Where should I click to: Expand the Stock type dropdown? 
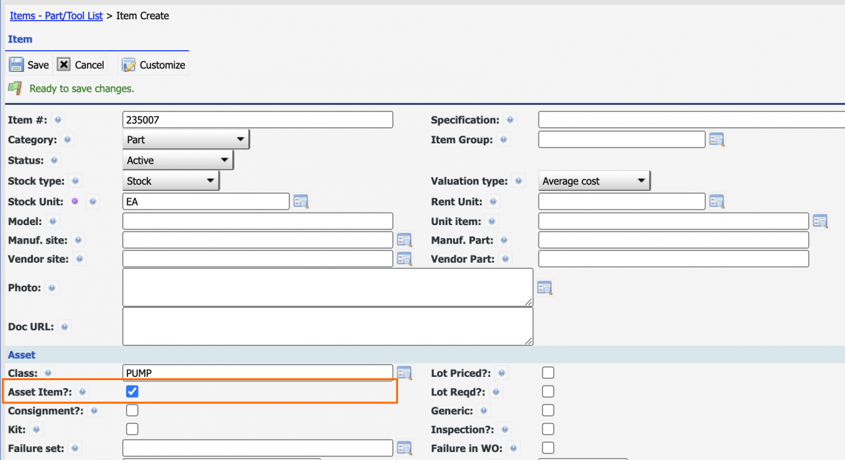[x=170, y=181]
